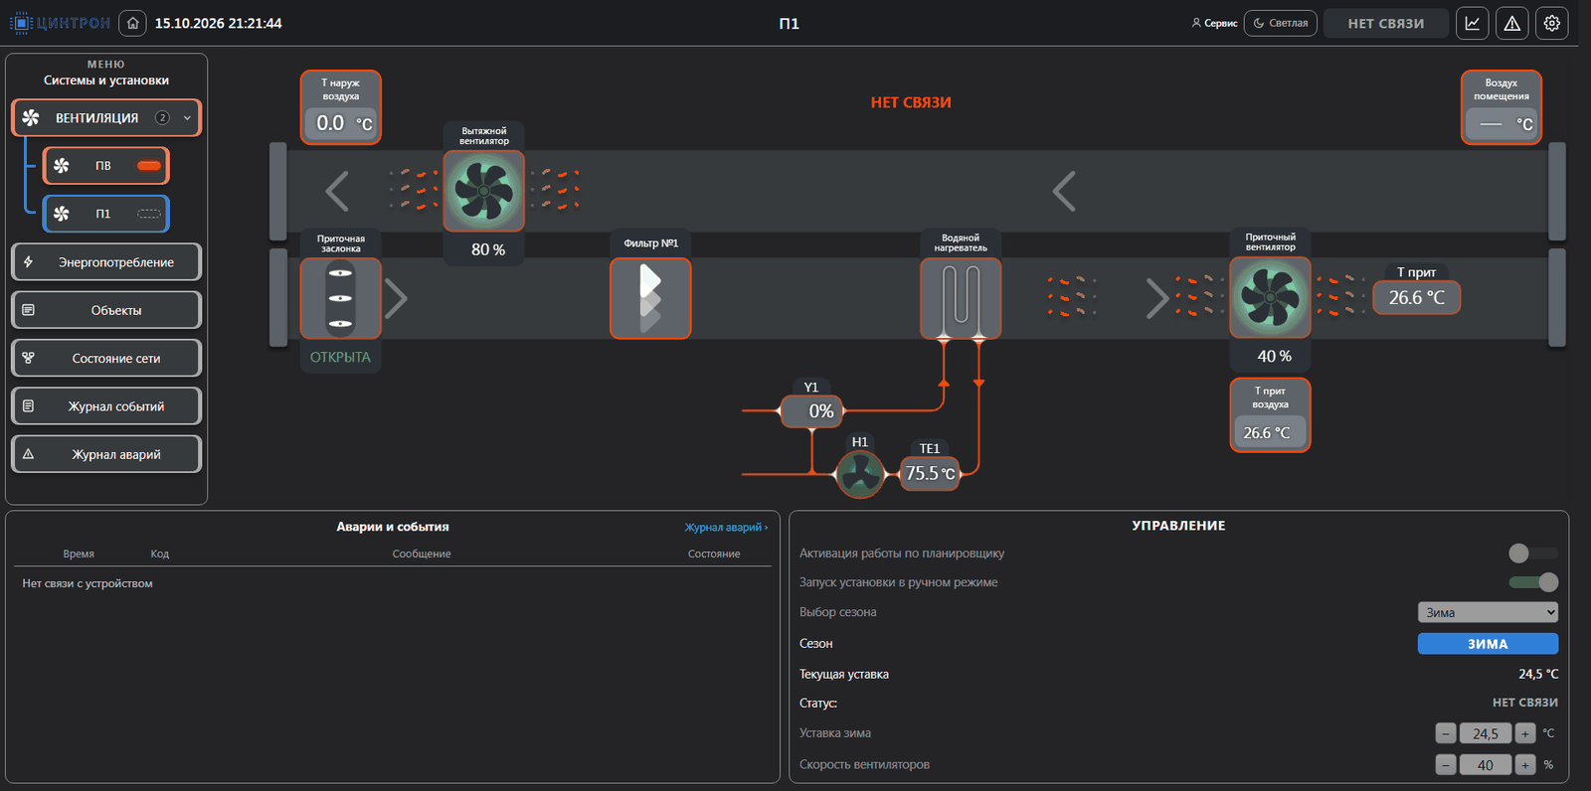Viewport: 1591px width, 791px height.
Task: Select the exhaust fan (Вытяжной вентилятор) icon
Action: [483, 191]
